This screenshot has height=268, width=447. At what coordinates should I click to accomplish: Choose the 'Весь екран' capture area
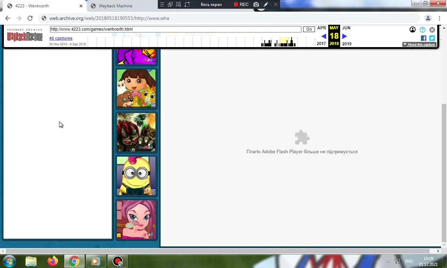[211, 5]
